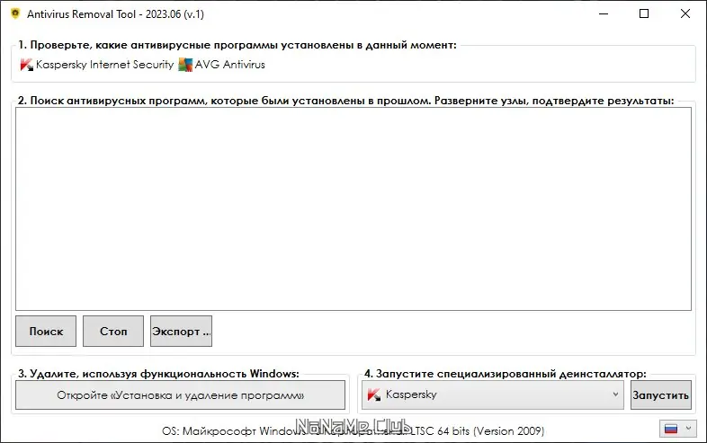This screenshot has height=443, width=707.
Task: Click the Стоп button
Action: tap(113, 332)
